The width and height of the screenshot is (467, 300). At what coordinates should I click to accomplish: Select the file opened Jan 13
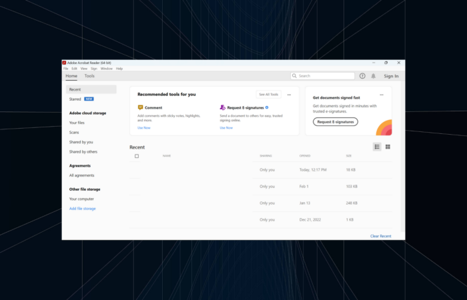coord(261,203)
